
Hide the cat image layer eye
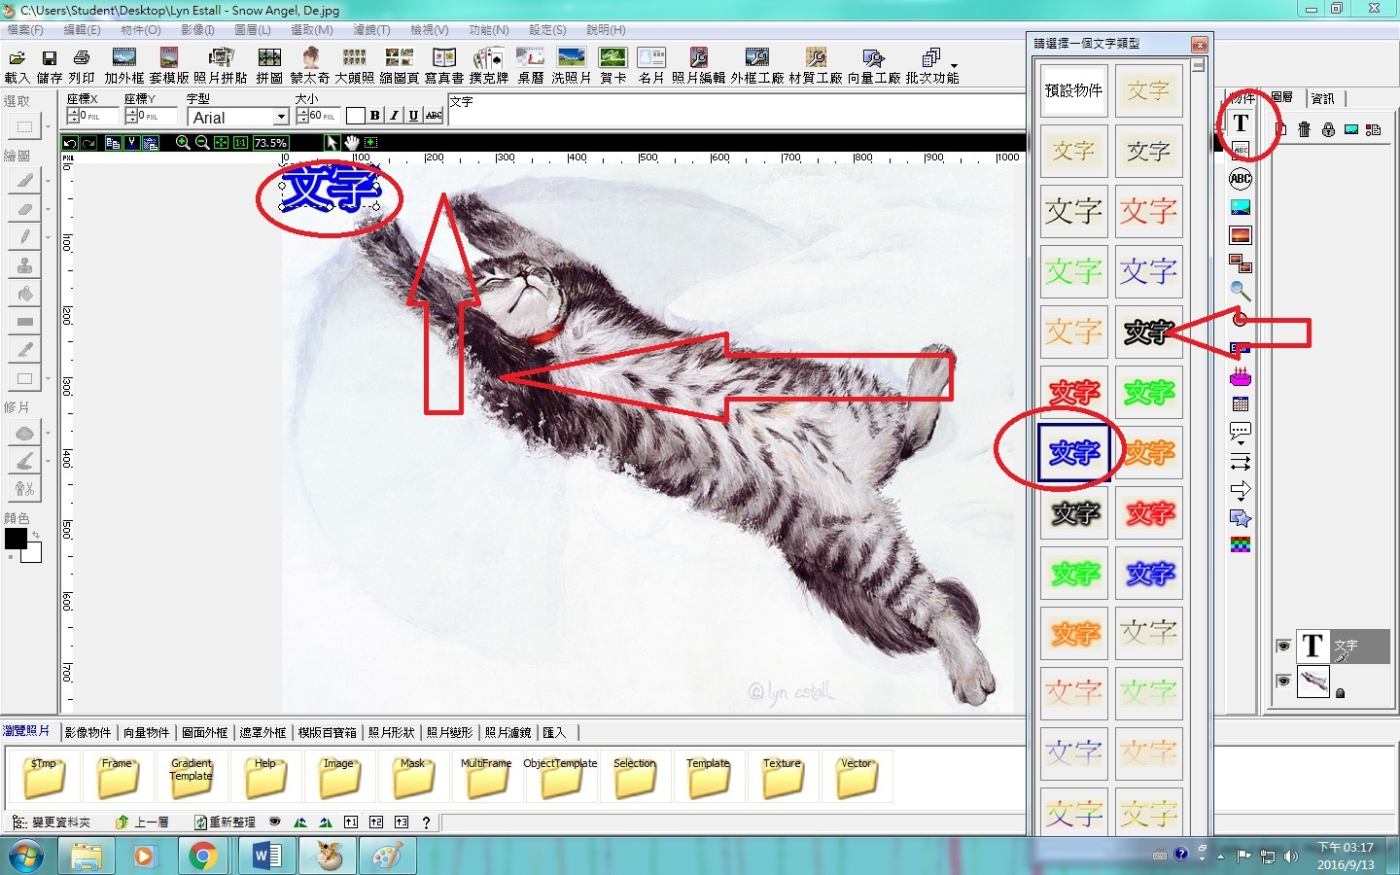[x=1283, y=681]
